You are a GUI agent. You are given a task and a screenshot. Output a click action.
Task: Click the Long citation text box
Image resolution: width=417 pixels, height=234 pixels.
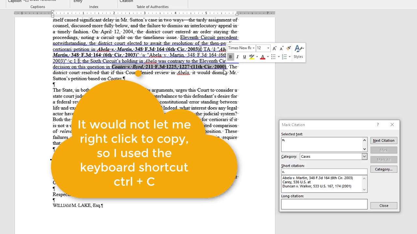(324, 204)
